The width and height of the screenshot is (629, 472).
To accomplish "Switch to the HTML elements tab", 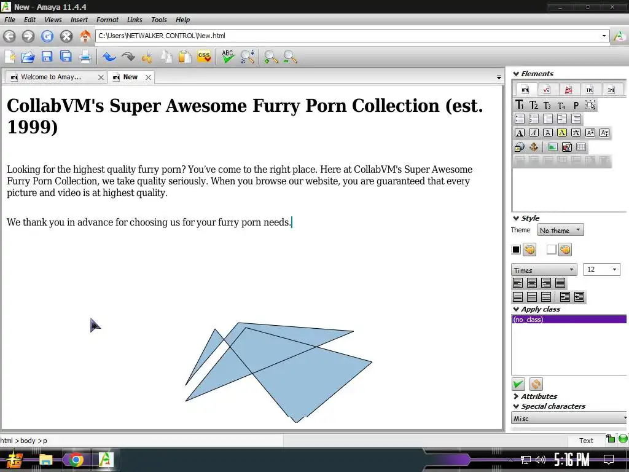I will click(x=525, y=90).
